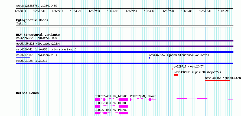Click the CCDC37 long intron line

coord(192,98)
